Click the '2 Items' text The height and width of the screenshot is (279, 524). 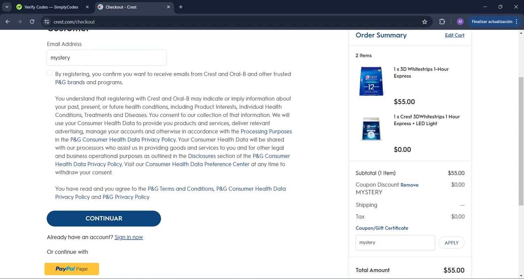[x=364, y=56]
